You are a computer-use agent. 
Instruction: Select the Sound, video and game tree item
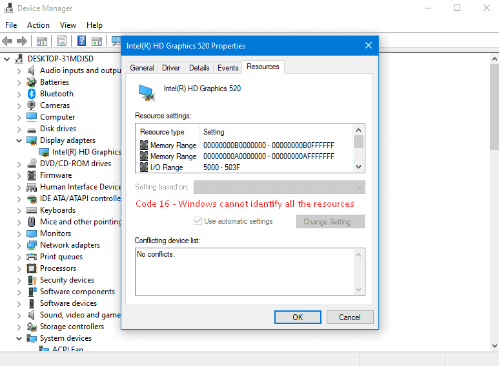coord(80,315)
